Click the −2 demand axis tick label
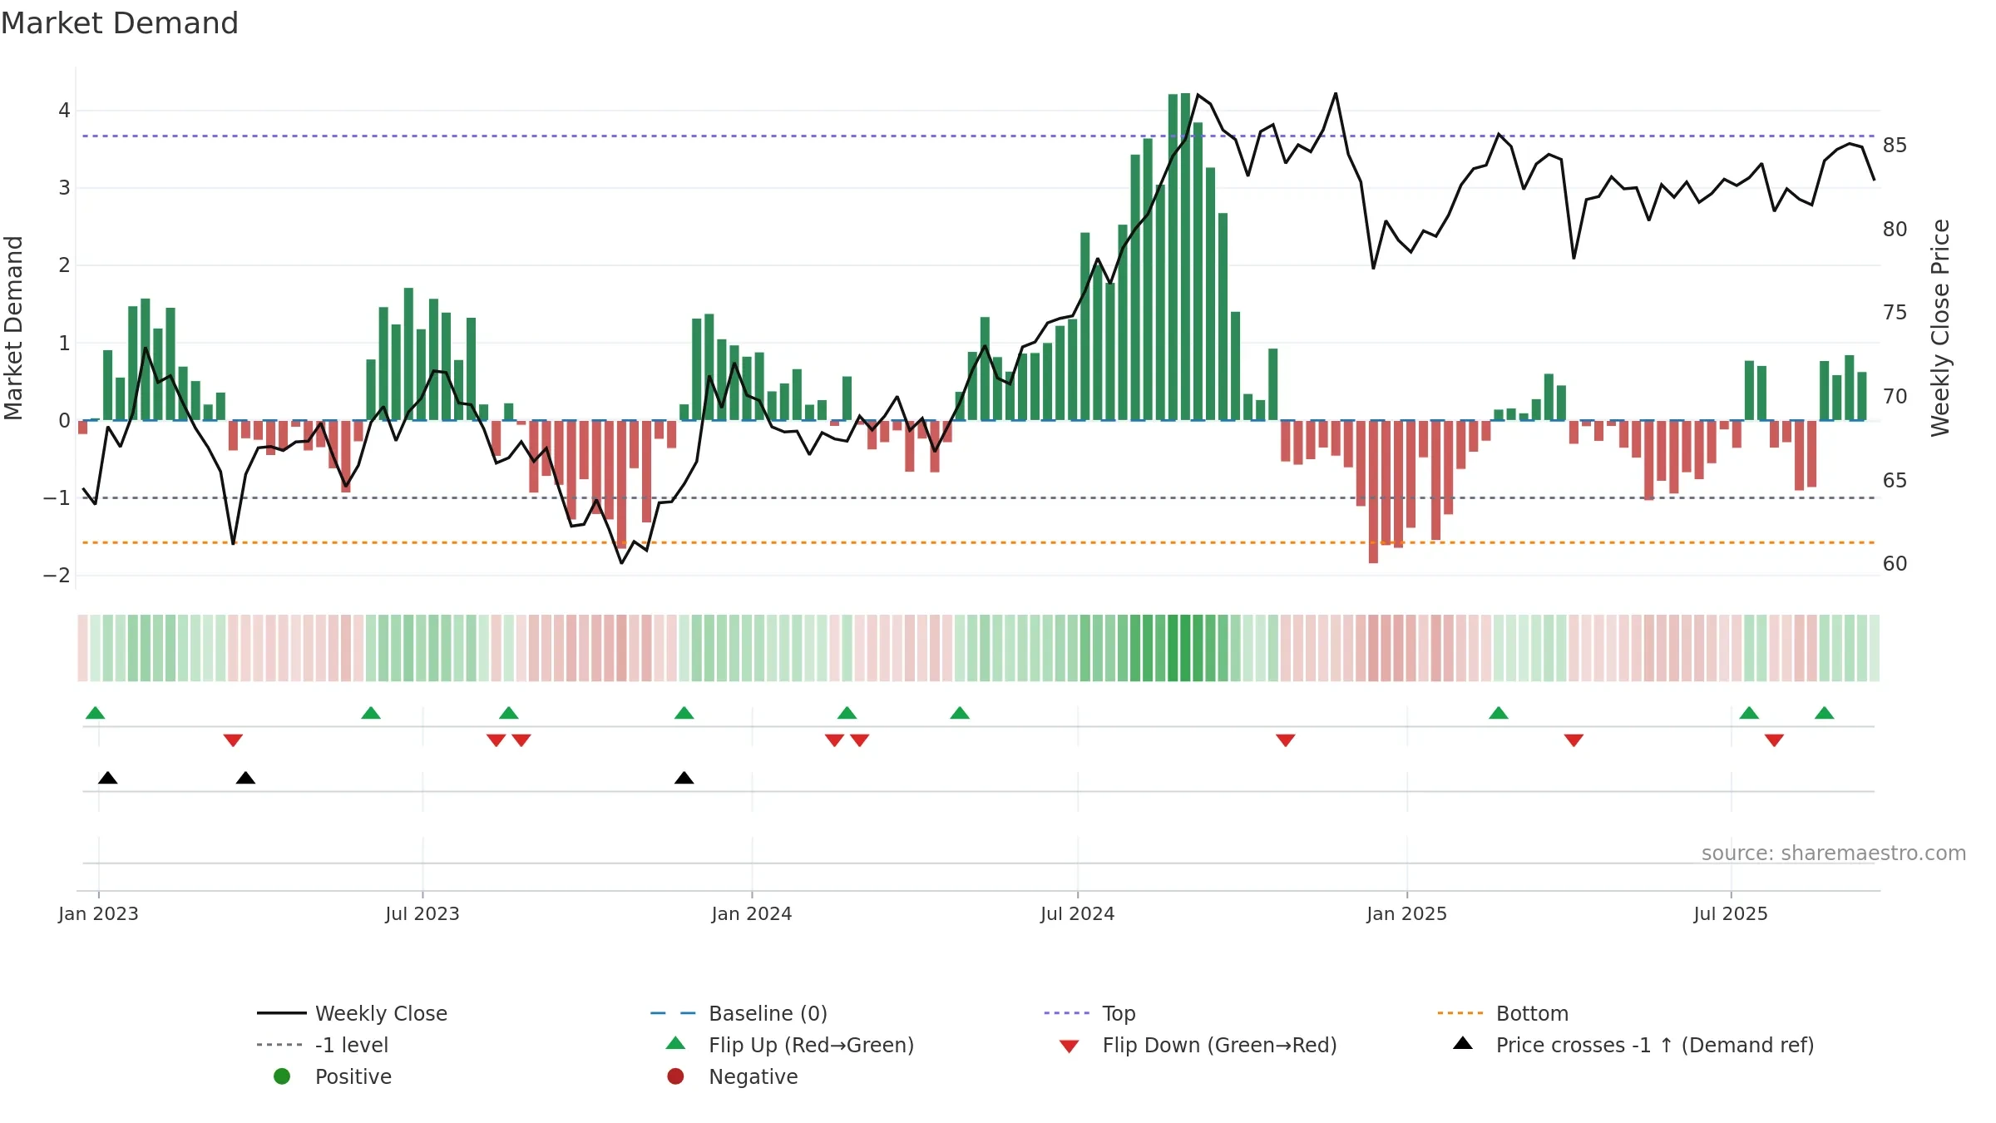This screenshot has width=1996, height=1123. click(57, 576)
